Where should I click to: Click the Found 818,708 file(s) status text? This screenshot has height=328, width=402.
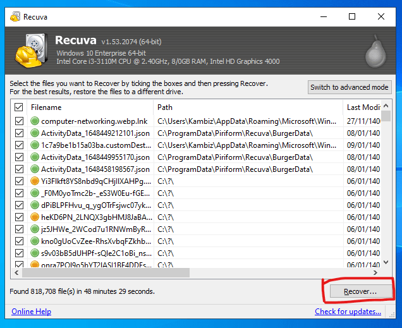pos(82,291)
